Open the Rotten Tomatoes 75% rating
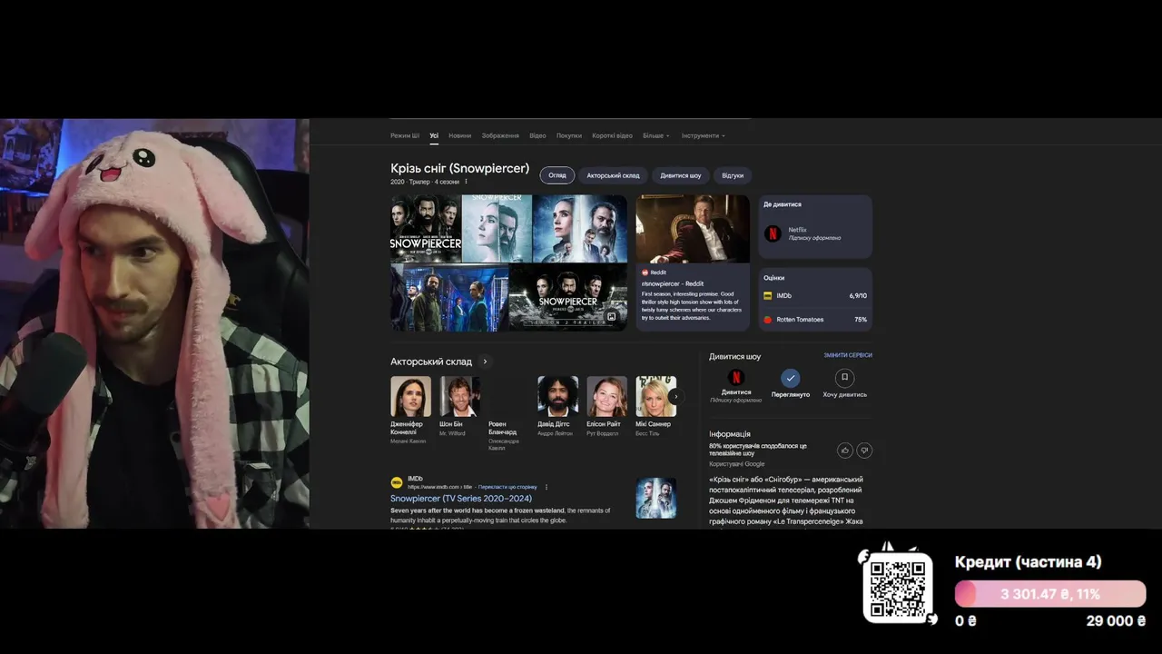 tap(815, 320)
